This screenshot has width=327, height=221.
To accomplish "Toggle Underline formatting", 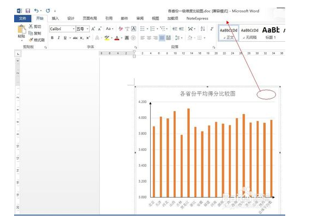I will point(65,38).
